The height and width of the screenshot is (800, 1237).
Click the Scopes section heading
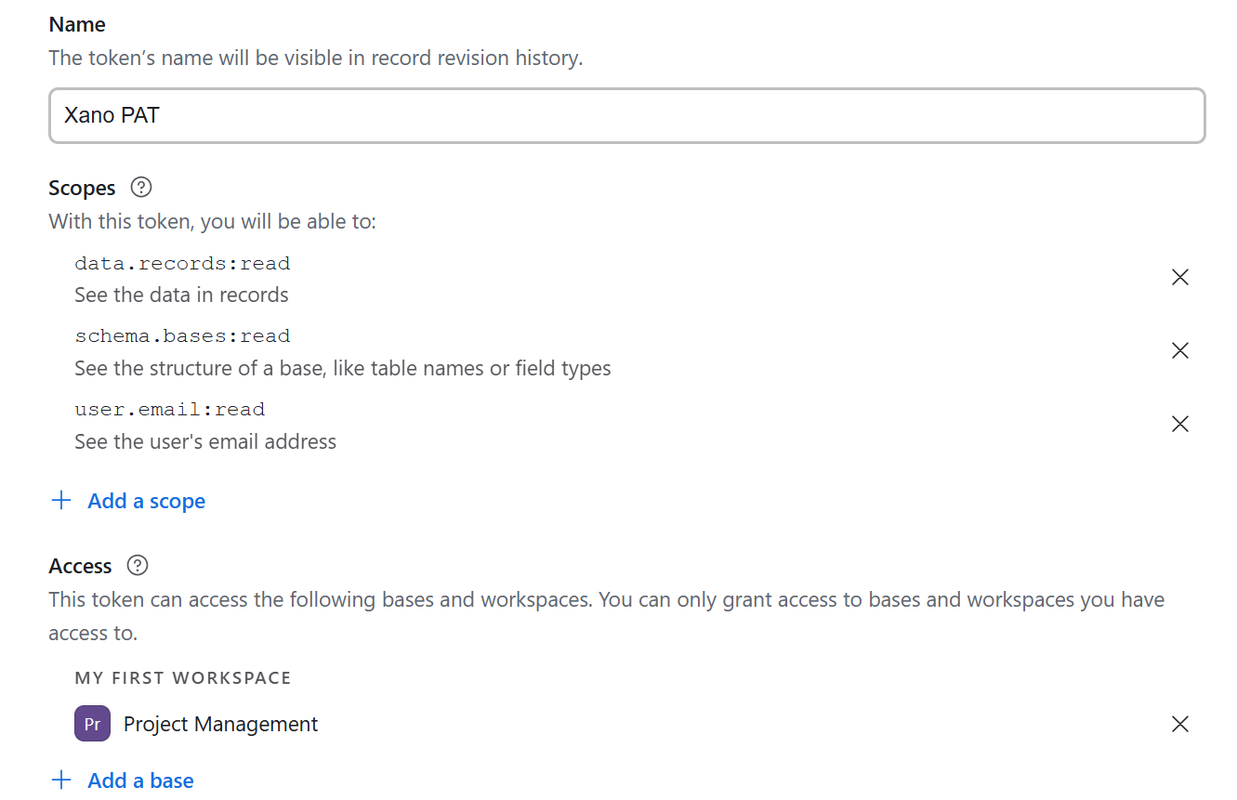pos(82,189)
